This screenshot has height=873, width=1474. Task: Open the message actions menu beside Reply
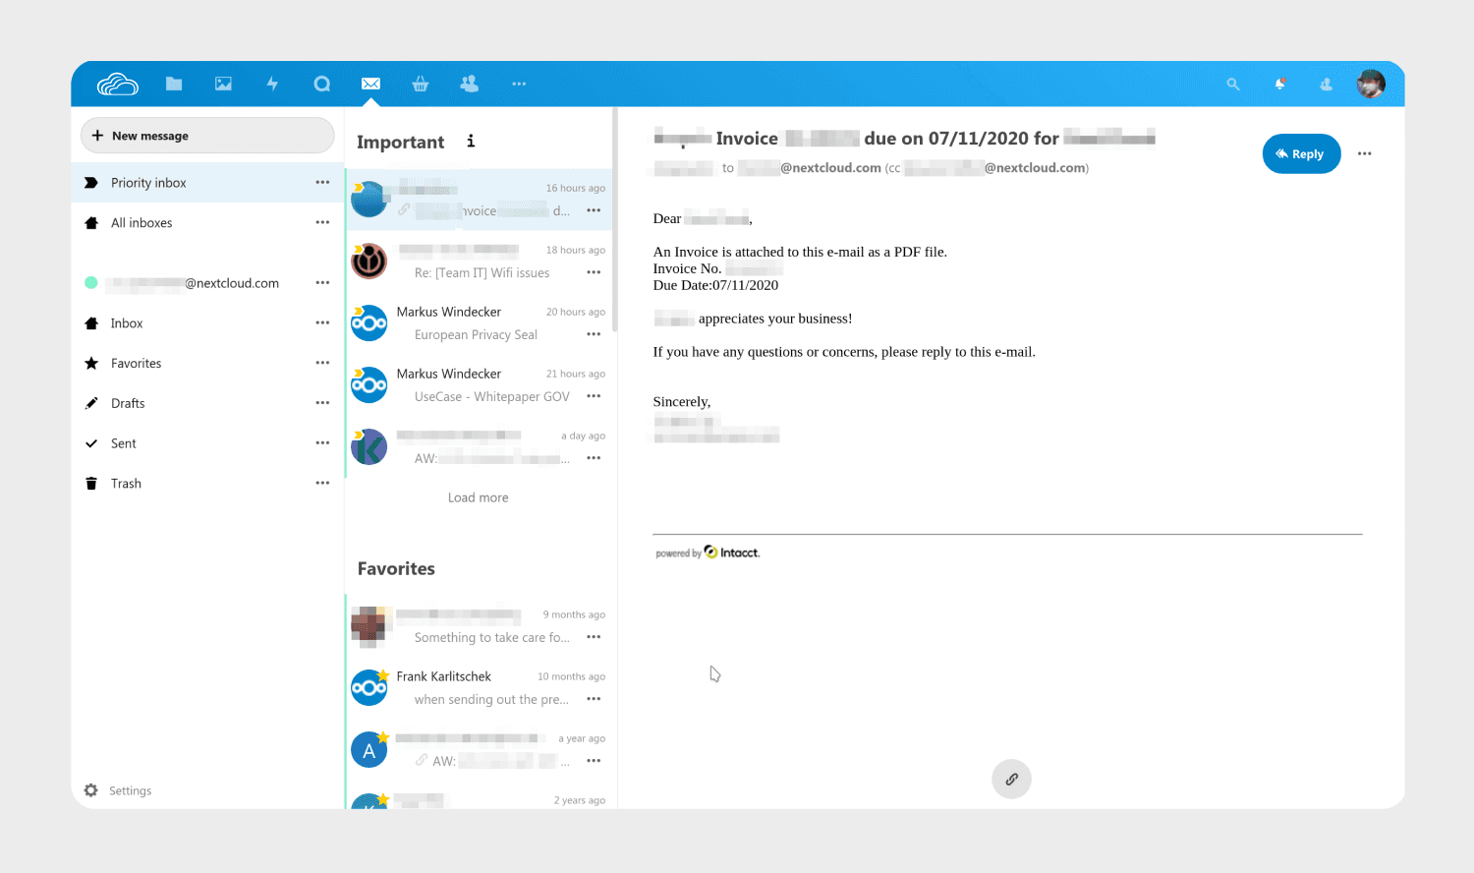[x=1365, y=153]
